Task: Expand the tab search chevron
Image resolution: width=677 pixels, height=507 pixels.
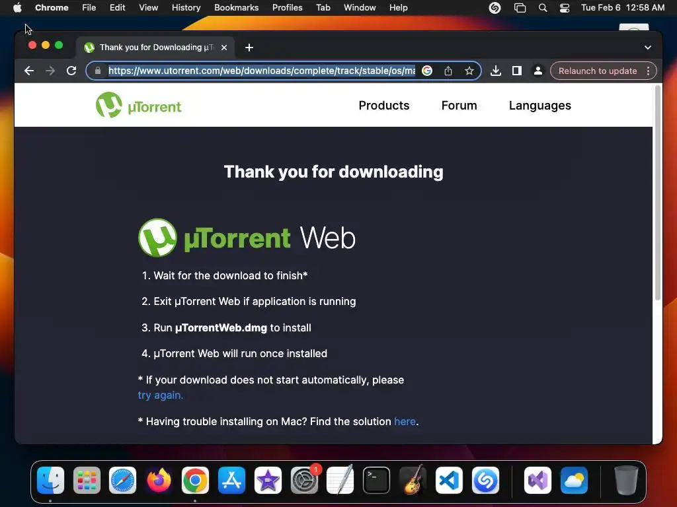Action: click(x=648, y=48)
